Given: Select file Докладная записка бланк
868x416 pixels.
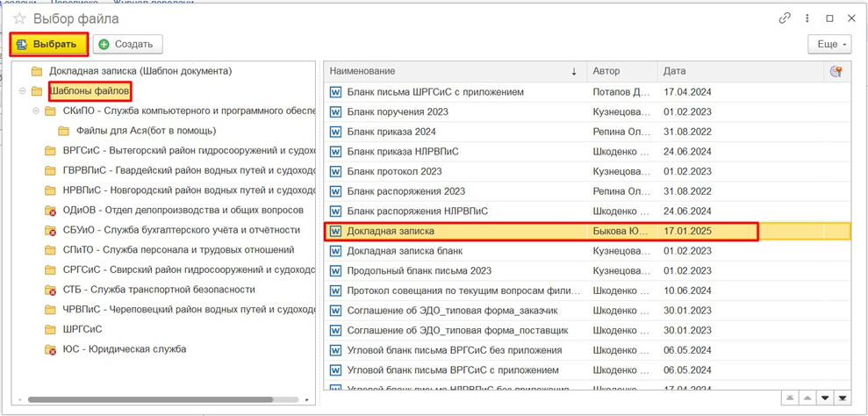Looking at the screenshot, I should tap(405, 251).
